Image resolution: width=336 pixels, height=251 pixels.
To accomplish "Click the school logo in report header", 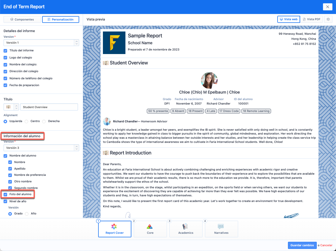I will (x=114, y=43).
